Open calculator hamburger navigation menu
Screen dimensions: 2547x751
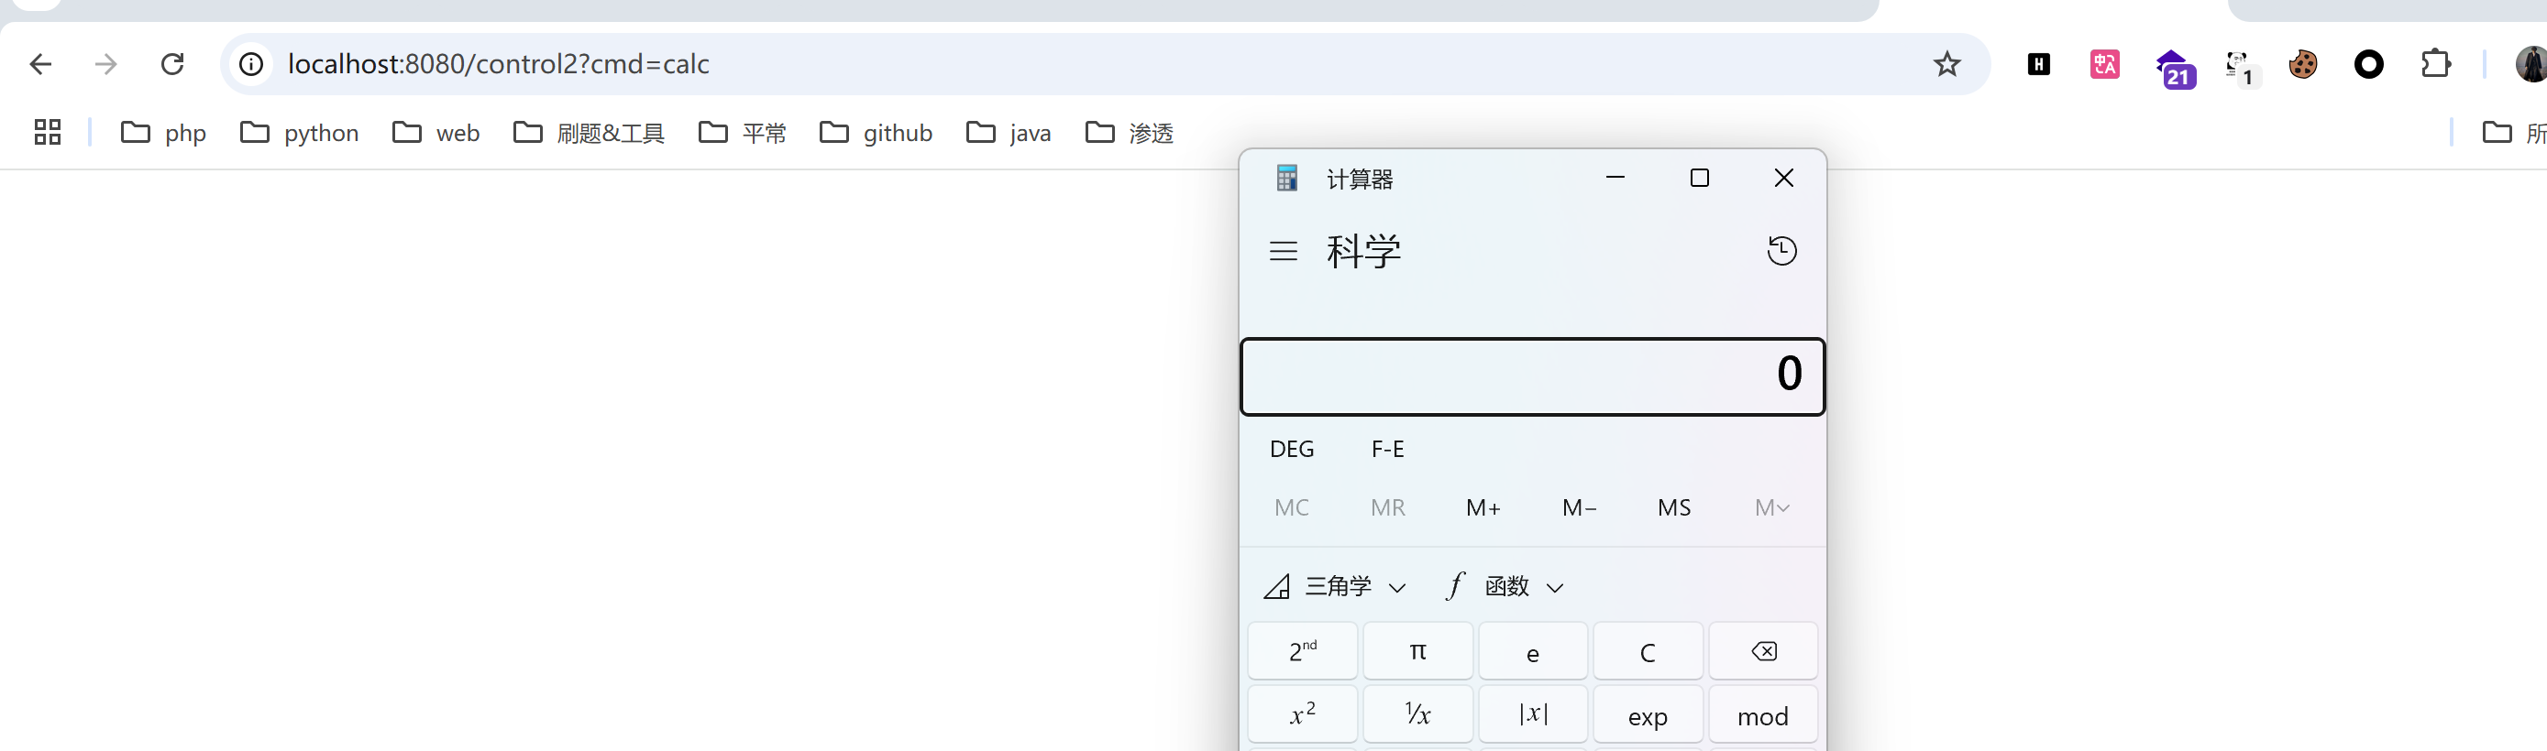[1284, 251]
